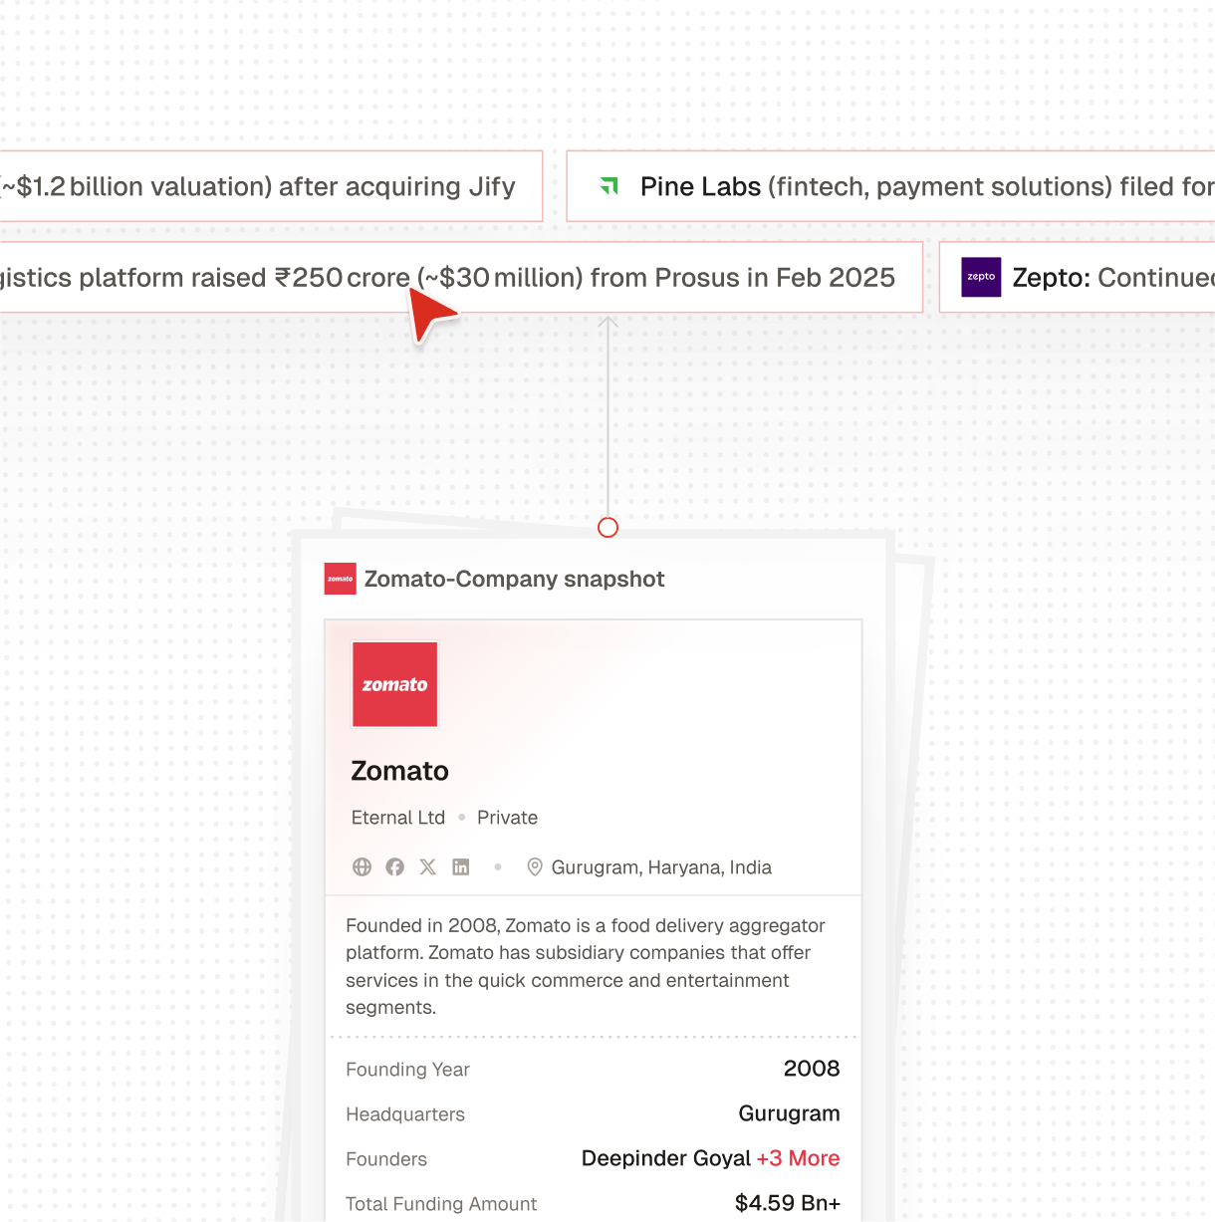Click the location pin icon beside Gurugram
Screen dimensions: 1215x1222
click(x=535, y=867)
